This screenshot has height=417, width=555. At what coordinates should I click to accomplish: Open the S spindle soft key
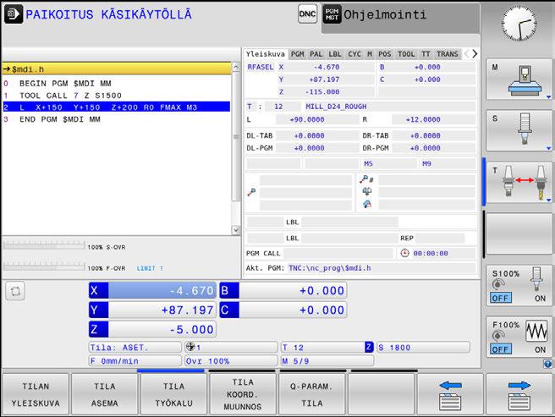click(519, 130)
